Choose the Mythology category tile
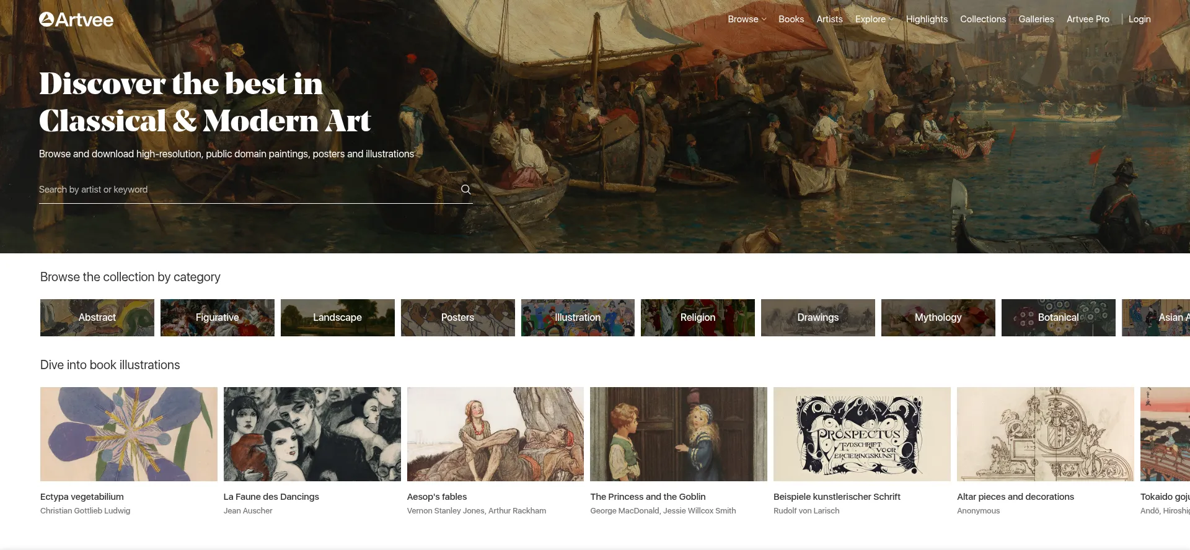Image resolution: width=1190 pixels, height=550 pixels. tap(938, 318)
